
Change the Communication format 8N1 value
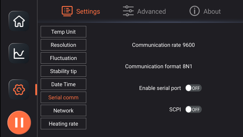[x=188, y=67]
